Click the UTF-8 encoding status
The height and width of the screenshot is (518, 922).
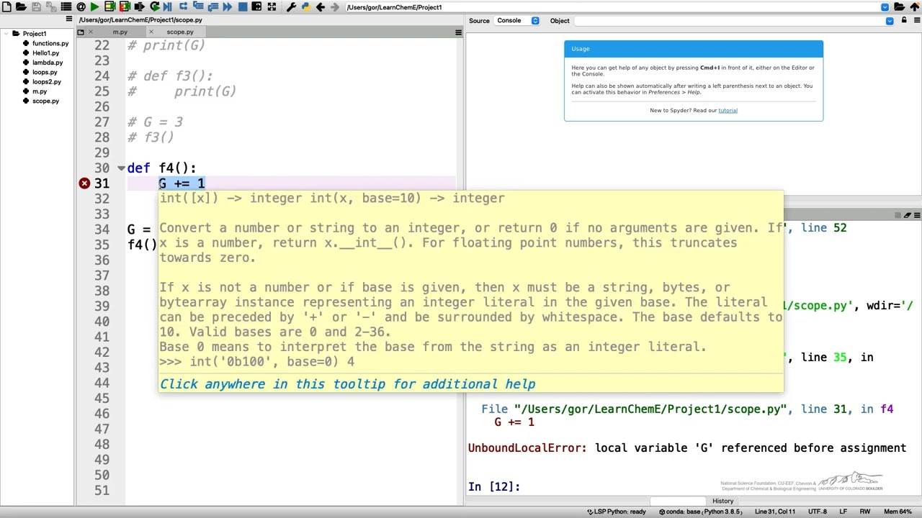(x=817, y=512)
